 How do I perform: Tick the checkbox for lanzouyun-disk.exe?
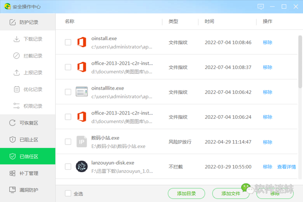tap(68, 166)
